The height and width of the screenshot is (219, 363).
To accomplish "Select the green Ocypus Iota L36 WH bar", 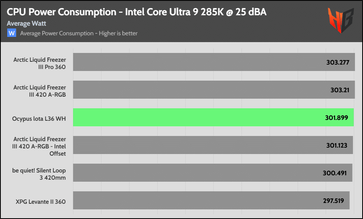I will coord(213,118).
